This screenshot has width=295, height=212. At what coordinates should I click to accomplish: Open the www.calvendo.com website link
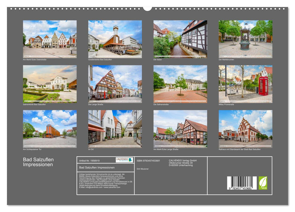pos(112,188)
